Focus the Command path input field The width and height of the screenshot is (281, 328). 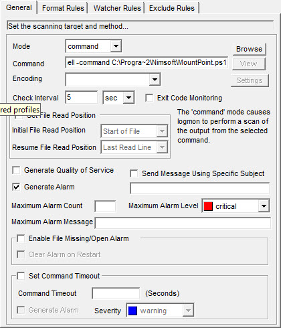coord(147,62)
